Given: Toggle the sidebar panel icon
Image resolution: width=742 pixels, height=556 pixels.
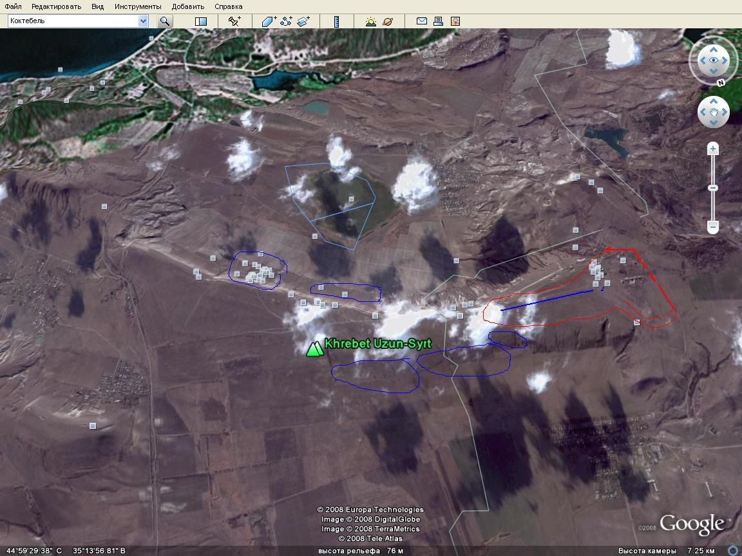Looking at the screenshot, I should [x=201, y=21].
